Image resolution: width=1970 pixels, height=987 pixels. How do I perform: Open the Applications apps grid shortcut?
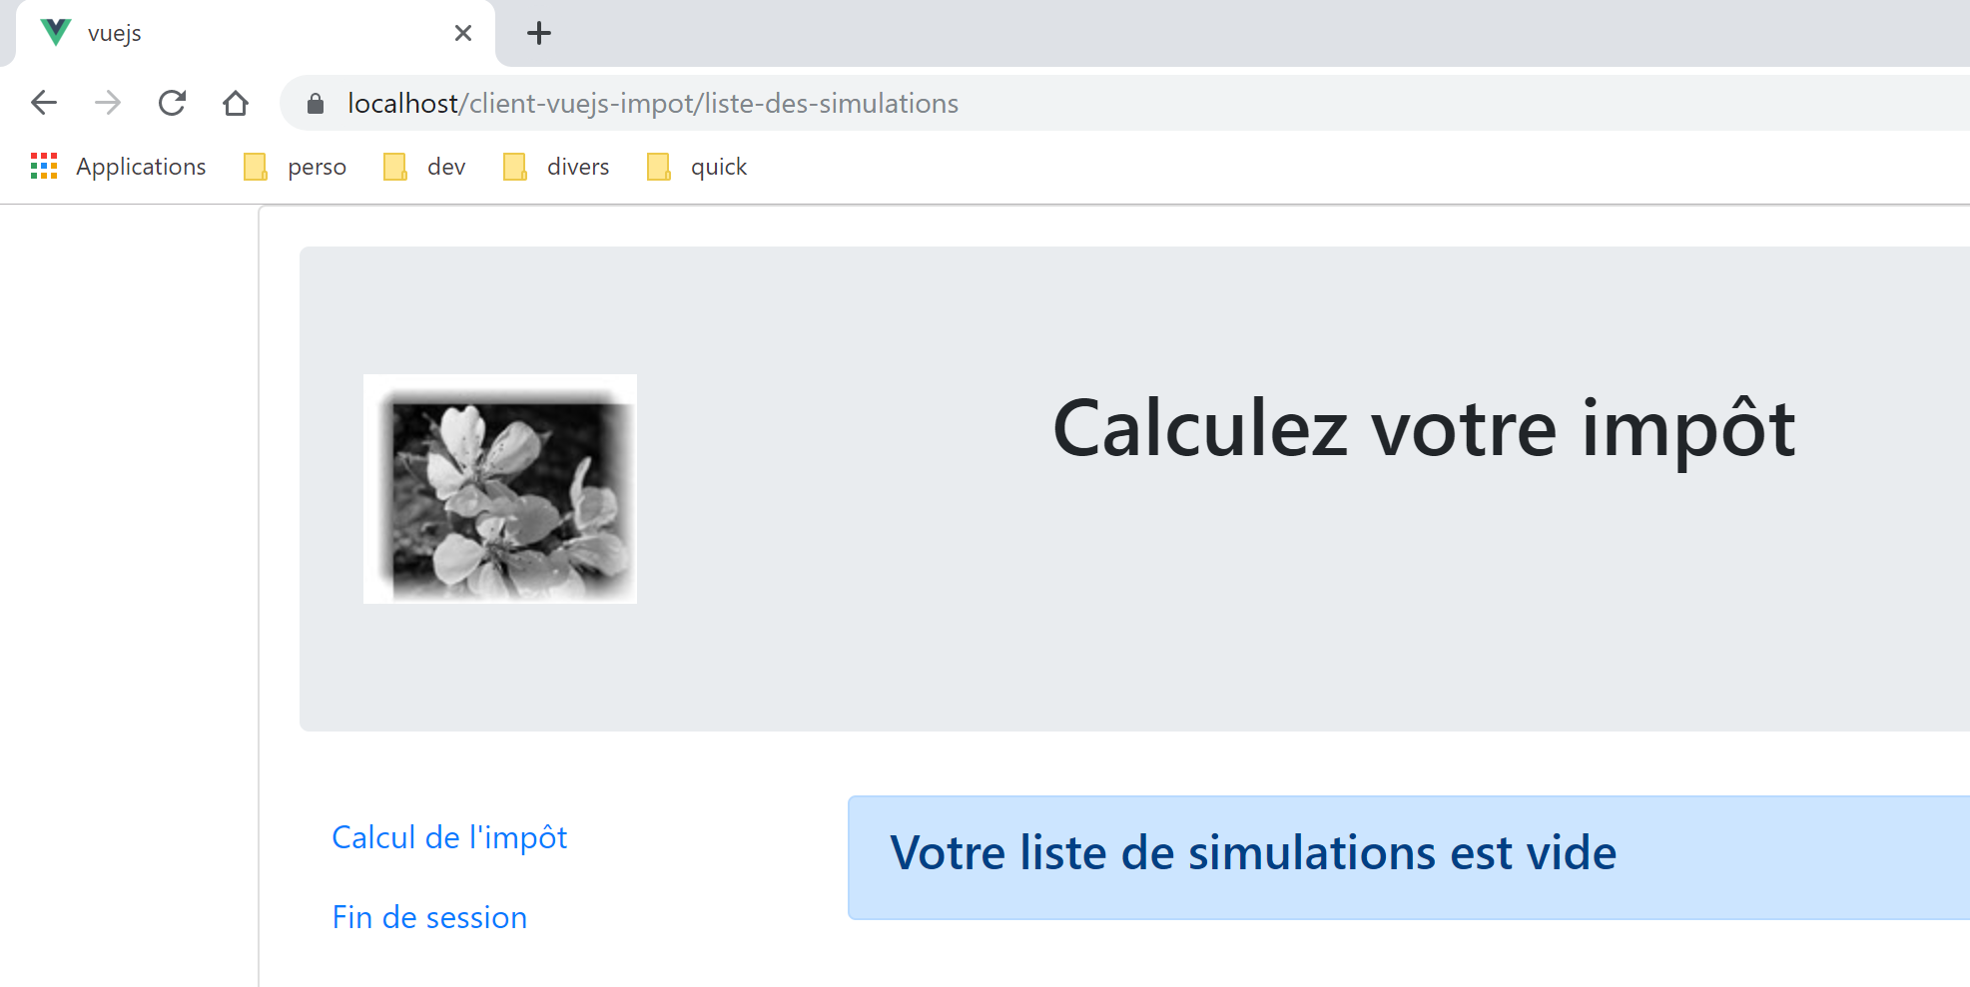point(119,167)
